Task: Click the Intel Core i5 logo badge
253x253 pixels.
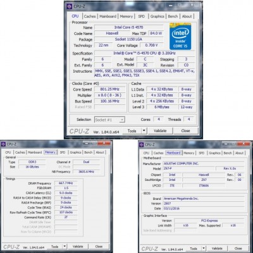Action: tap(180, 36)
